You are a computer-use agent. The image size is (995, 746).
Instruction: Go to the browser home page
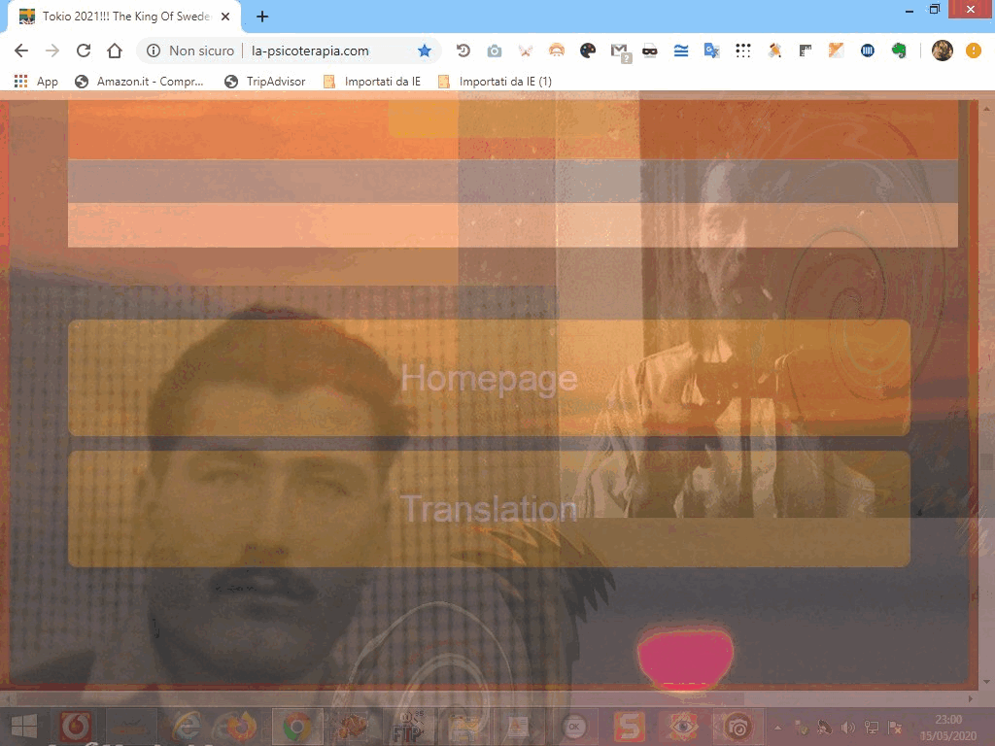point(115,51)
